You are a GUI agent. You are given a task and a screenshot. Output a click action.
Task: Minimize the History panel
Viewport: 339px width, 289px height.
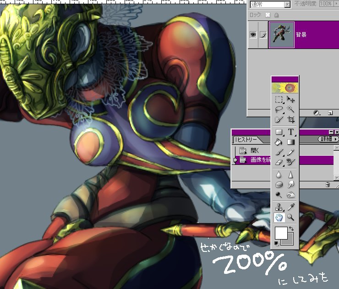tap(331, 132)
